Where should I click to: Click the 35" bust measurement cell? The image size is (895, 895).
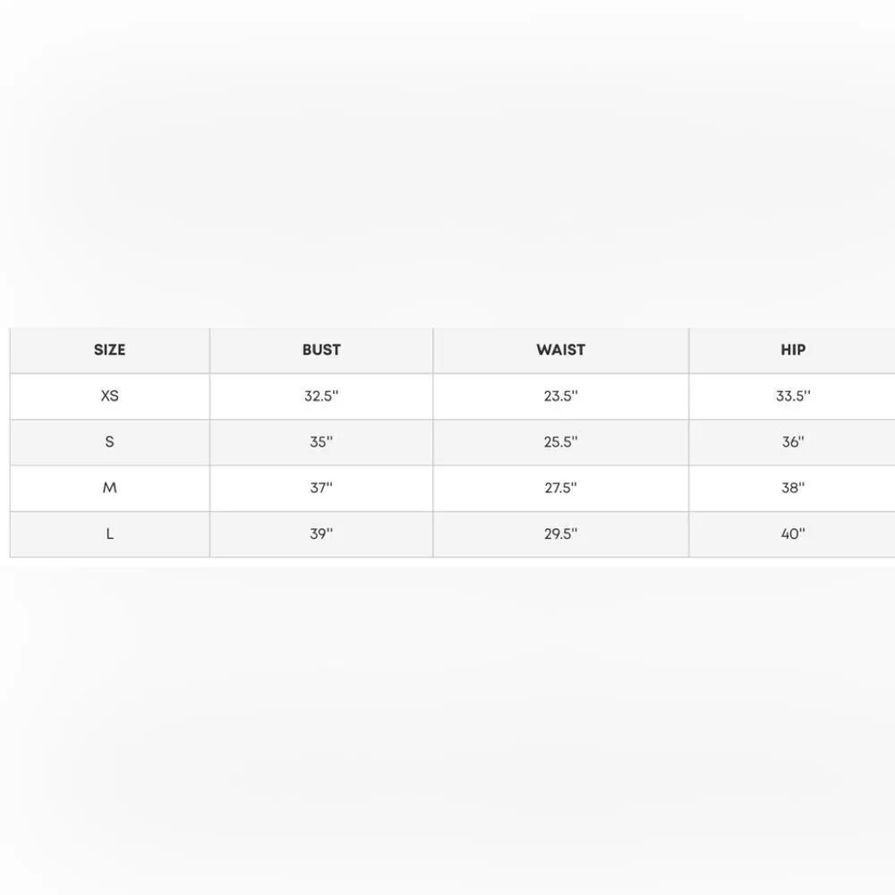pos(321,442)
